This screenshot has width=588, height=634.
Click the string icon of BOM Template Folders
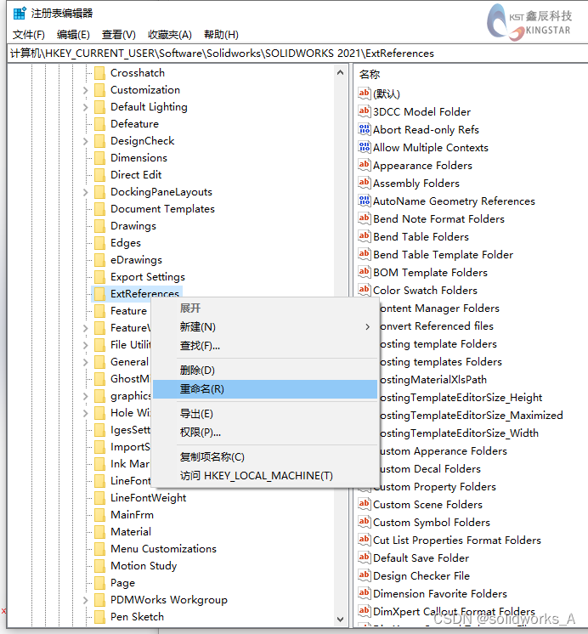pyautogui.click(x=365, y=272)
